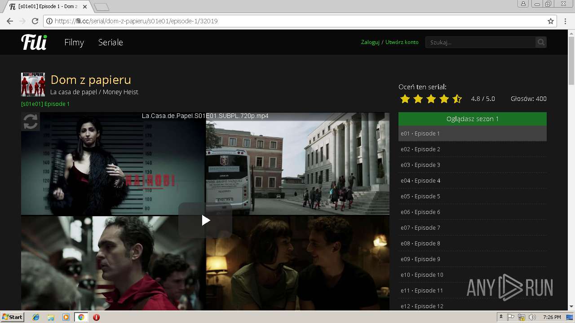Click the address bar URL

coord(136,21)
